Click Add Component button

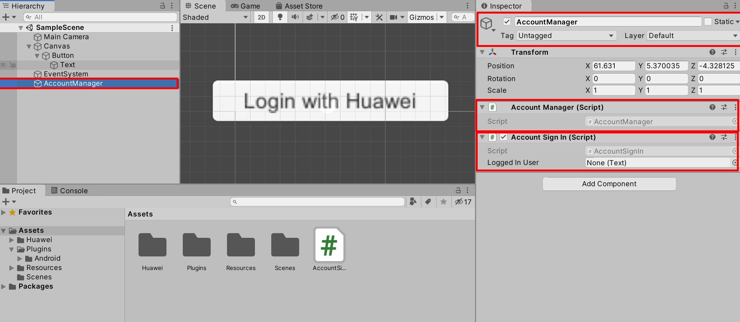[609, 184]
